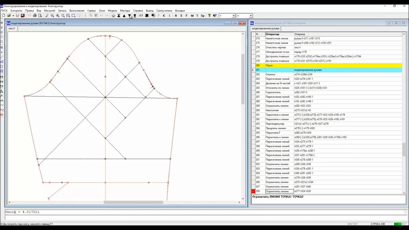
Task: Click the black up-triangle step back icon
Action: point(124,16)
